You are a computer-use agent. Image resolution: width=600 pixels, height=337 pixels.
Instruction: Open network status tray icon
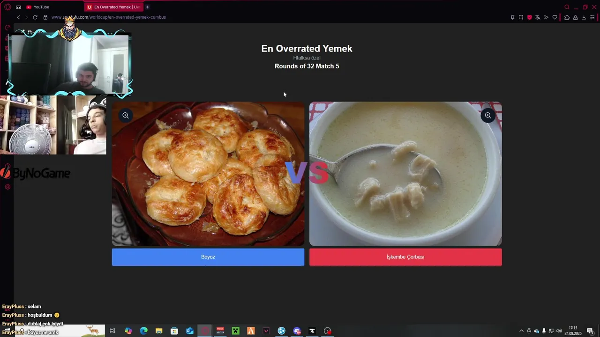551,331
